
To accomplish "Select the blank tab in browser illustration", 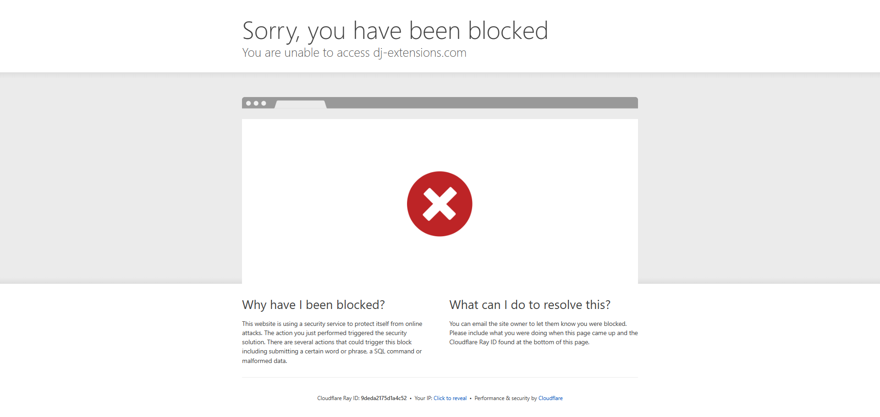I will click(x=301, y=104).
